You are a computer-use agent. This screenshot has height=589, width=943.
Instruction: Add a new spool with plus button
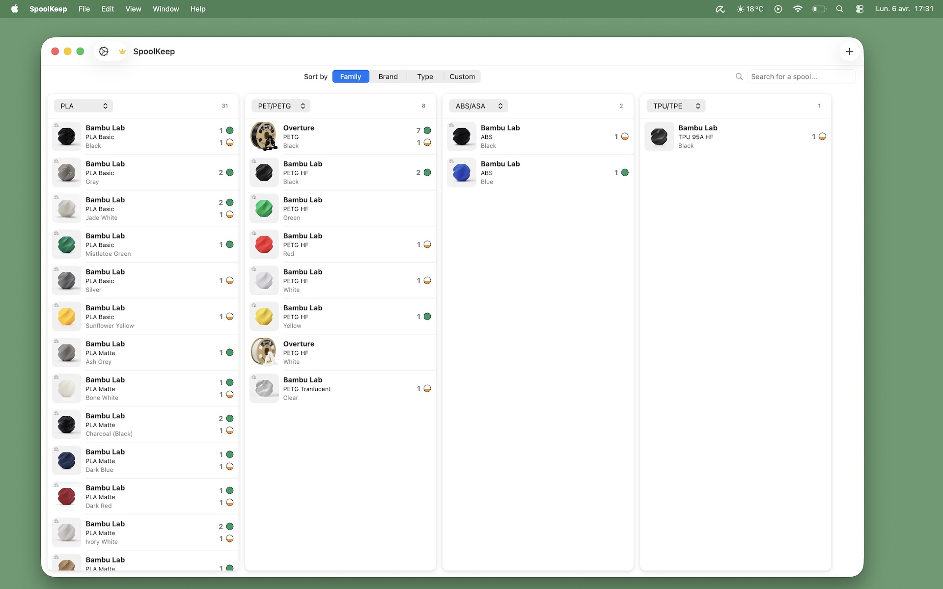(x=849, y=52)
